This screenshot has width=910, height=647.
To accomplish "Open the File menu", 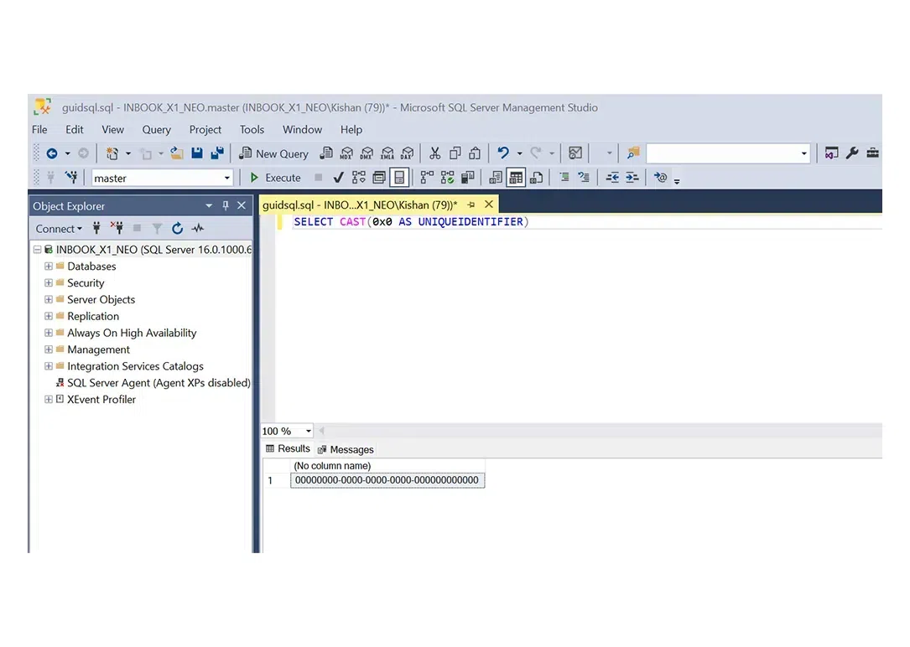I will 39,129.
